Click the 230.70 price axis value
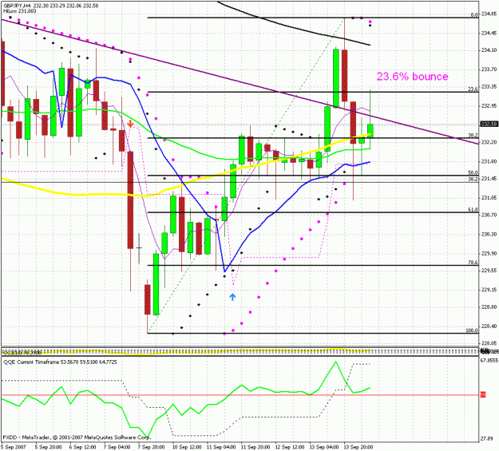Viewport: 499px width, 451px height. [489, 216]
